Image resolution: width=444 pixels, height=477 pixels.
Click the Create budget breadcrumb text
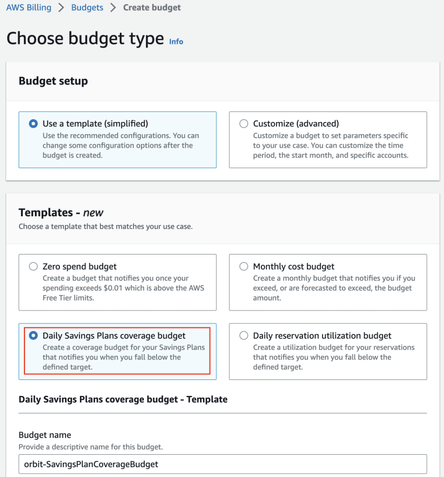(152, 7)
